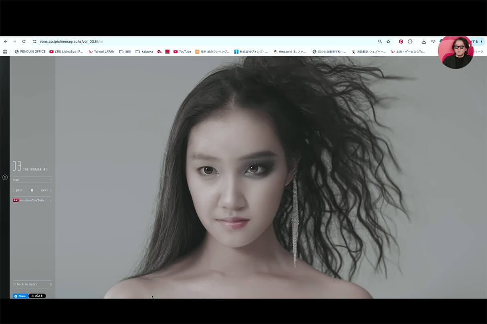Image resolution: width=487 pixels, height=324 pixels.
Task: Open the YouTube bookmark
Action: point(182,52)
